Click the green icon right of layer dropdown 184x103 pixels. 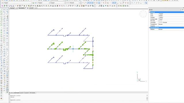pos(34,3)
